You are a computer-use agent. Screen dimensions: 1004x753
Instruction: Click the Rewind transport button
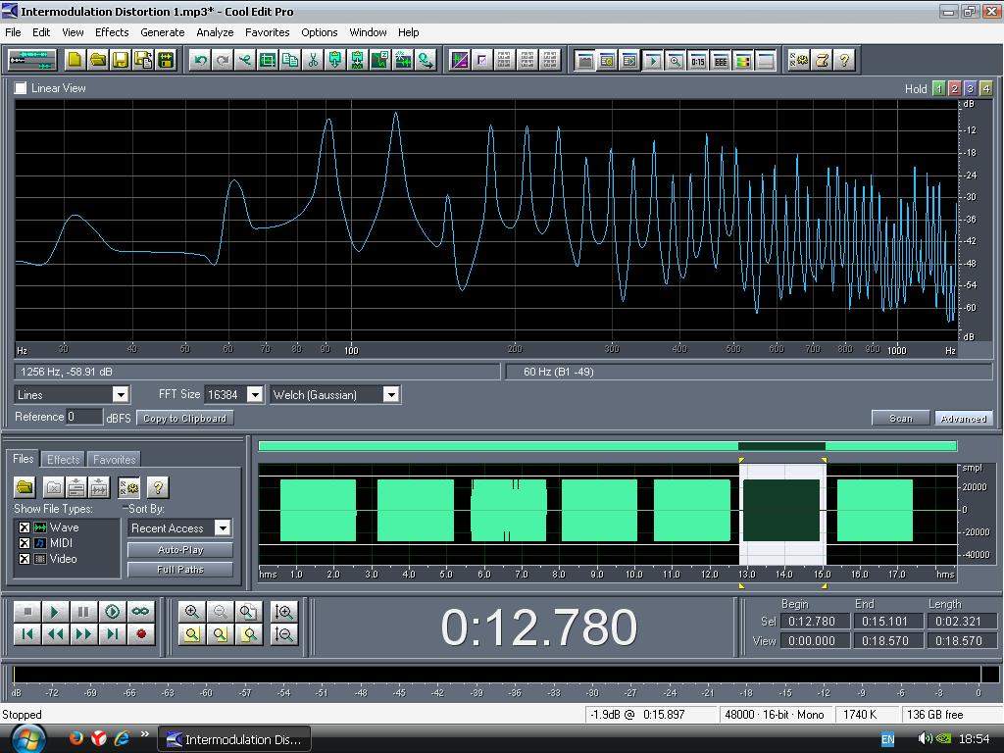[55, 634]
